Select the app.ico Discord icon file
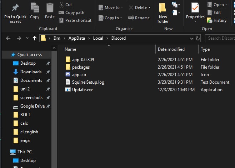235x168 pixels. tap(76, 75)
